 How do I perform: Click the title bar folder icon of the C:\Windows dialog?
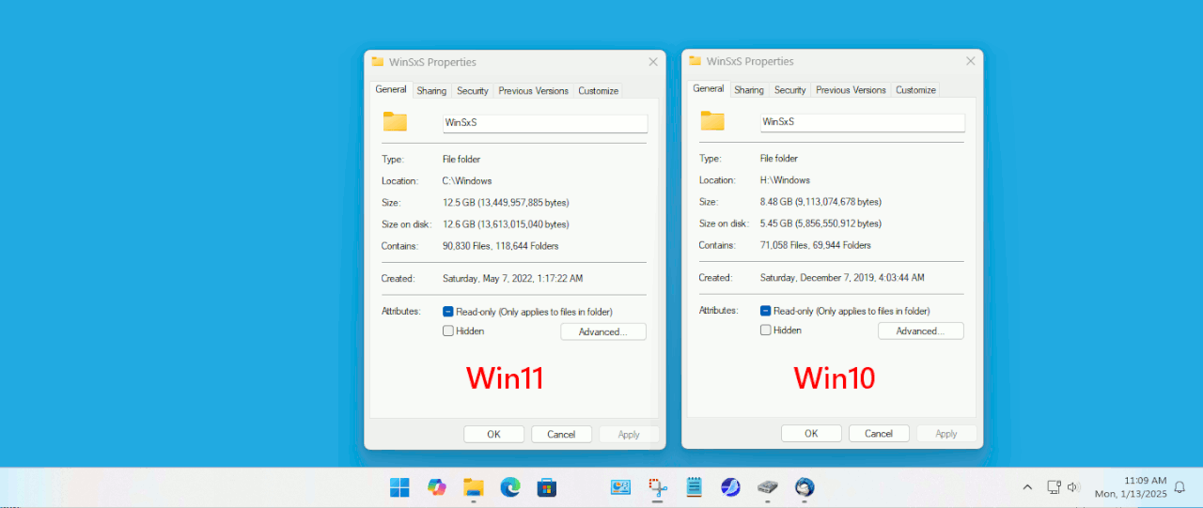(378, 62)
